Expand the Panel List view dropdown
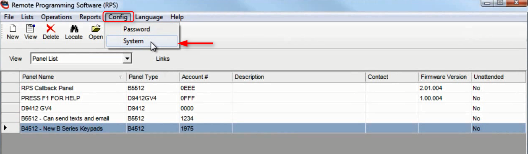The image size is (528, 154). pos(128,59)
